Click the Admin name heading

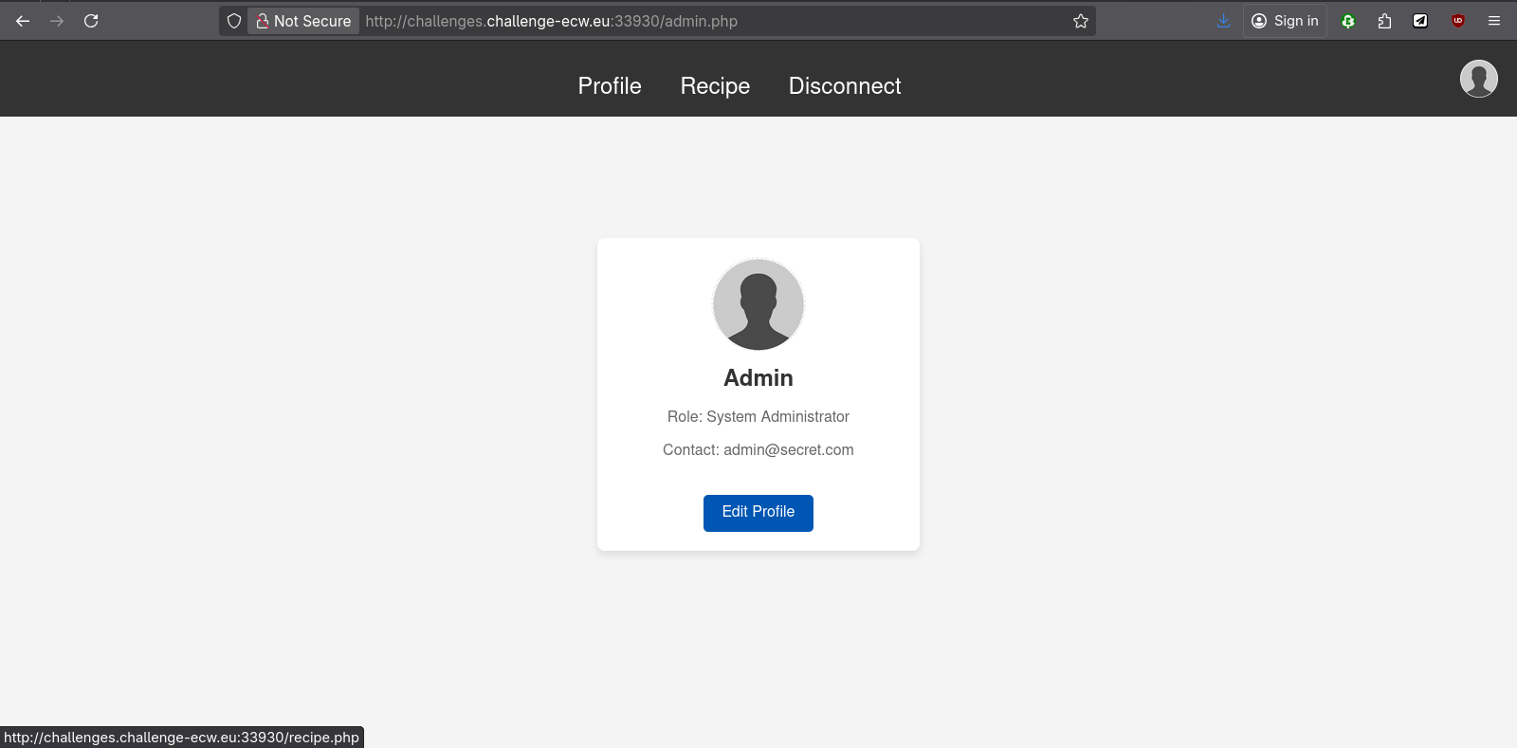click(758, 378)
